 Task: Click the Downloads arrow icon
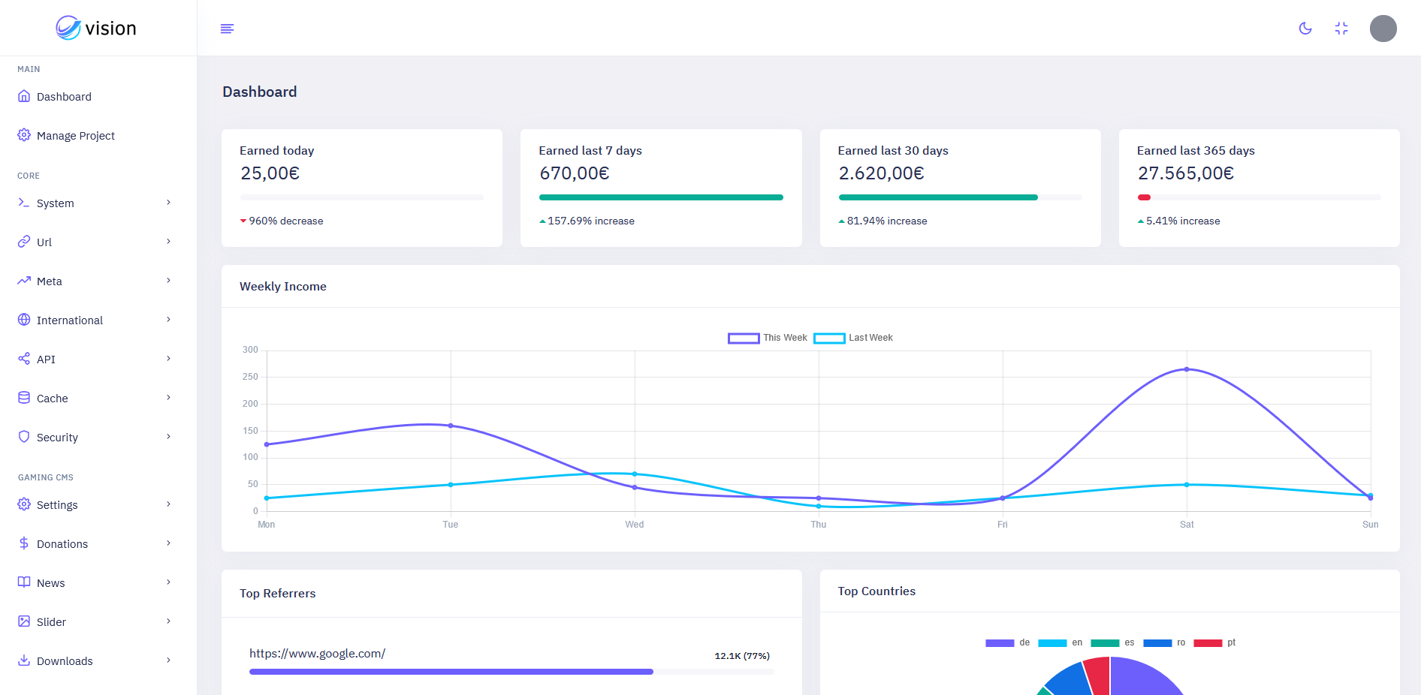coord(24,660)
